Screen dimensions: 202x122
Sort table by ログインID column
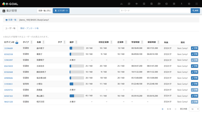point(17,42)
